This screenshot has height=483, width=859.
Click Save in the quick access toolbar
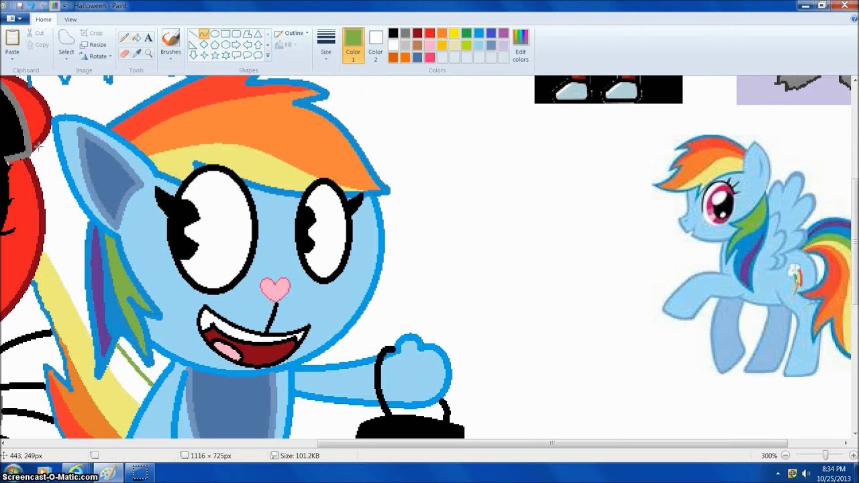(x=19, y=5)
